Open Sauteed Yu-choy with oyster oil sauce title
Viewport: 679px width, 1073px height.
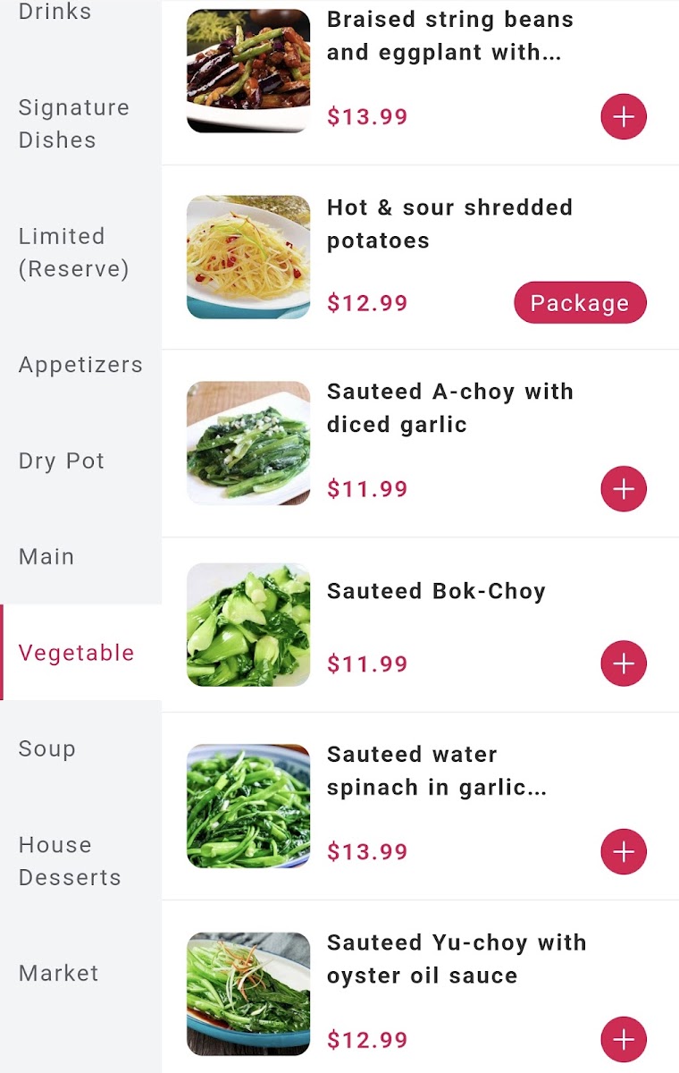(457, 959)
